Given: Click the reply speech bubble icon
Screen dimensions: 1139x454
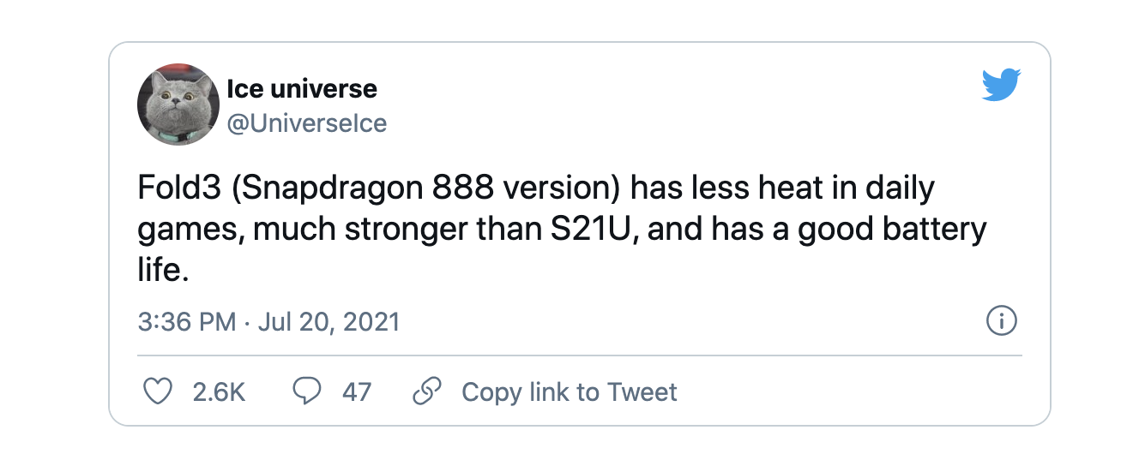Looking at the screenshot, I should pos(306,392).
